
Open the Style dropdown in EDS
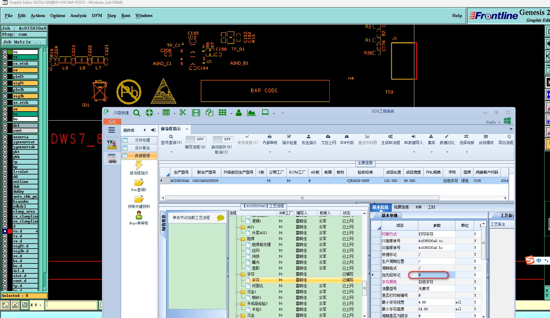[493, 122]
